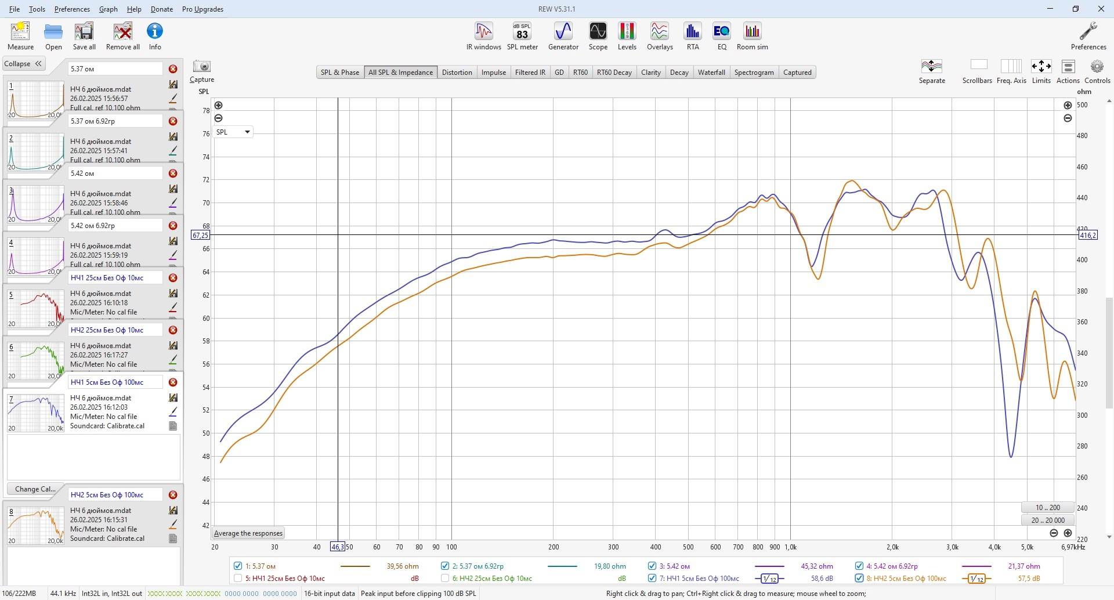Toggle trace 2: 5.37 ом 6.92гр checkbox
The height and width of the screenshot is (600, 1114).
tap(445, 566)
